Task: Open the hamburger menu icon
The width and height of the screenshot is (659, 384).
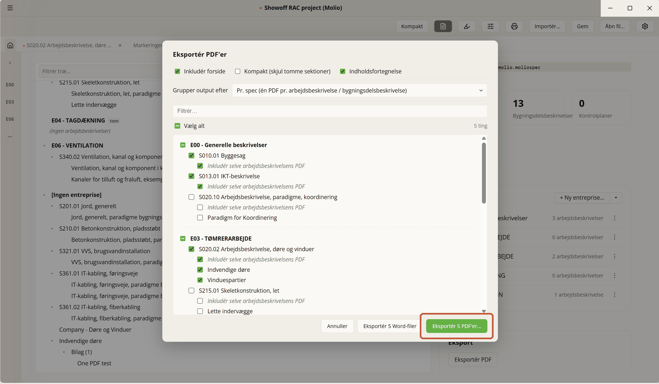Action: pyautogui.click(x=10, y=8)
